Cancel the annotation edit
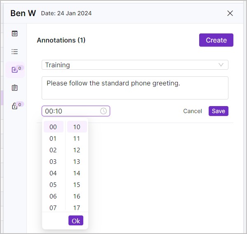 tap(192, 111)
